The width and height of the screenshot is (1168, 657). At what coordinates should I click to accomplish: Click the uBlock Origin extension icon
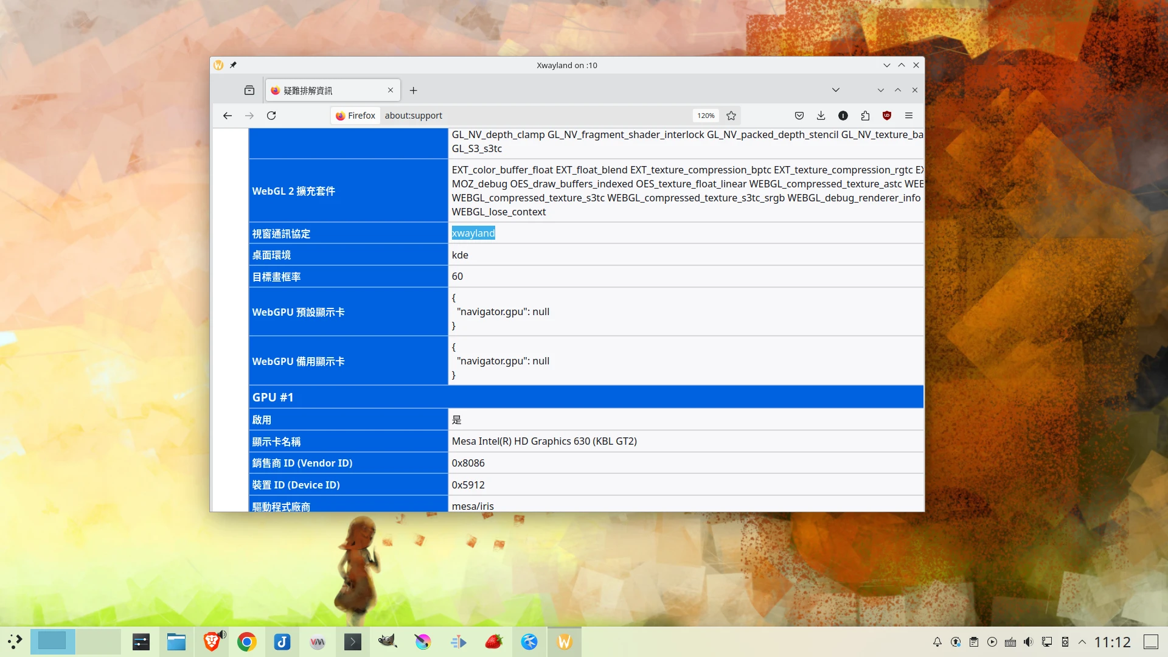(887, 116)
